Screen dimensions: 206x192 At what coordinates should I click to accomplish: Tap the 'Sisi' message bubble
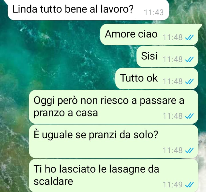pyautogui.click(x=167, y=56)
